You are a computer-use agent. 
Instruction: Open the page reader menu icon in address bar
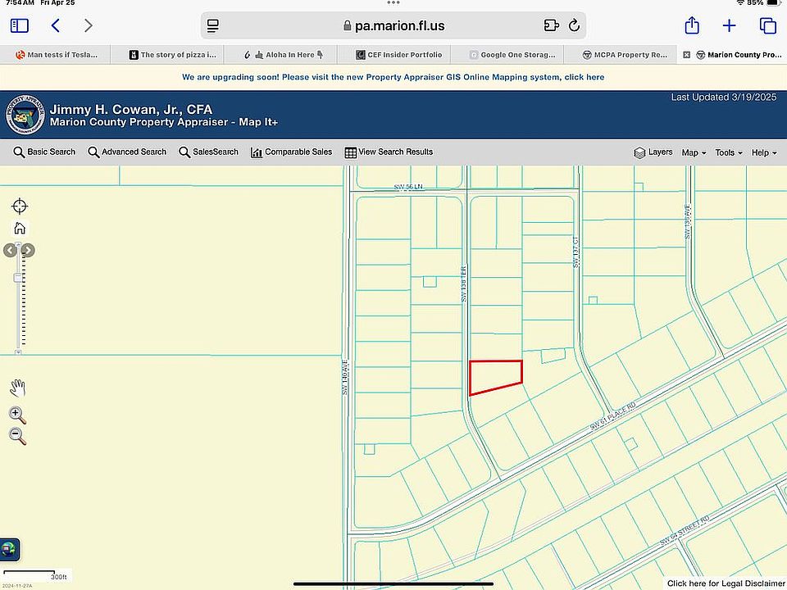pyautogui.click(x=213, y=25)
